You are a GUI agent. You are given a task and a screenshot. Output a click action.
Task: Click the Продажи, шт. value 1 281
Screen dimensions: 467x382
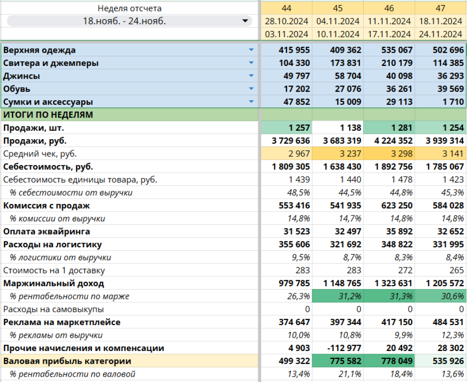click(x=389, y=128)
